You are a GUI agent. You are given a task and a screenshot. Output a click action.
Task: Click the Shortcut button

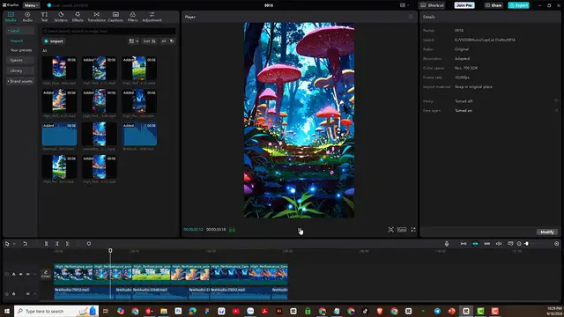pos(432,5)
